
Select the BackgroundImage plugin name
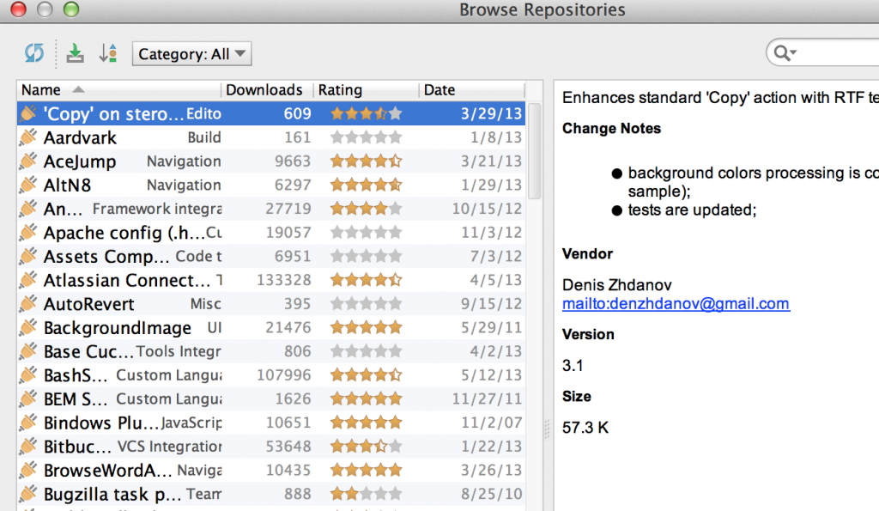tap(118, 328)
